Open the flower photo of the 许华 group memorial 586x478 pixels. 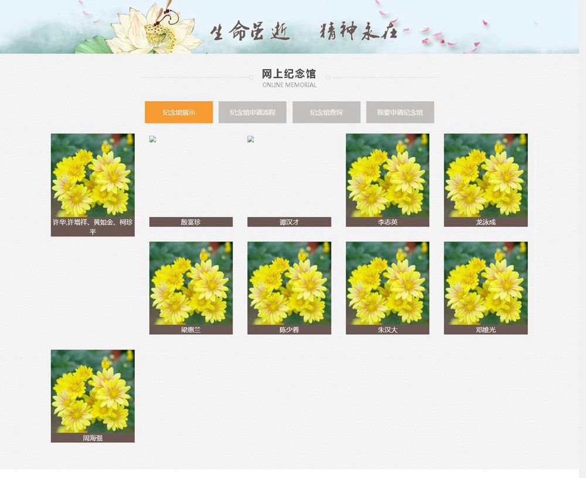pyautogui.click(x=93, y=175)
